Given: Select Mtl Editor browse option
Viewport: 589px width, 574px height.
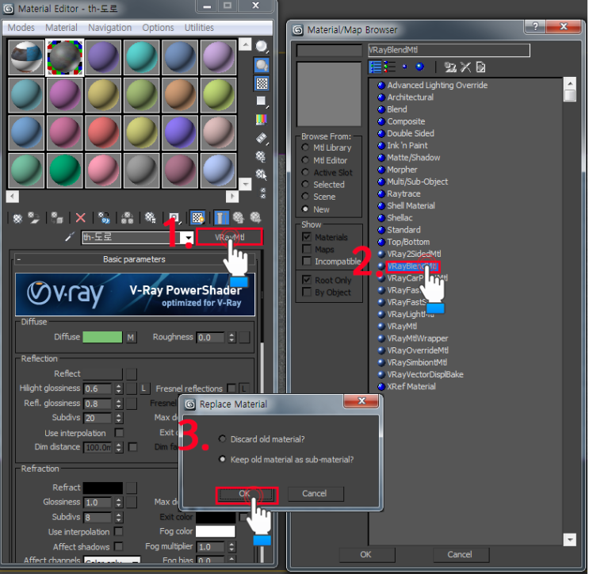Looking at the screenshot, I should [305, 160].
